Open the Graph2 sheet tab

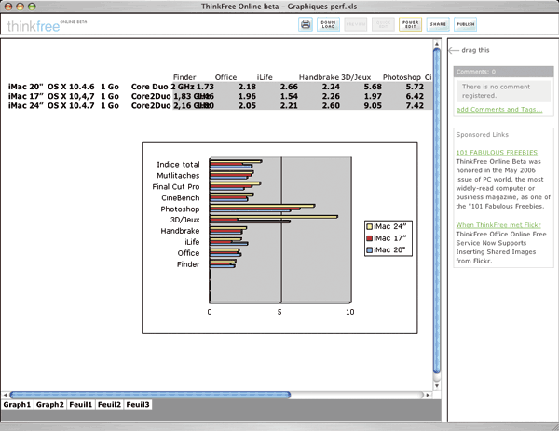point(50,405)
